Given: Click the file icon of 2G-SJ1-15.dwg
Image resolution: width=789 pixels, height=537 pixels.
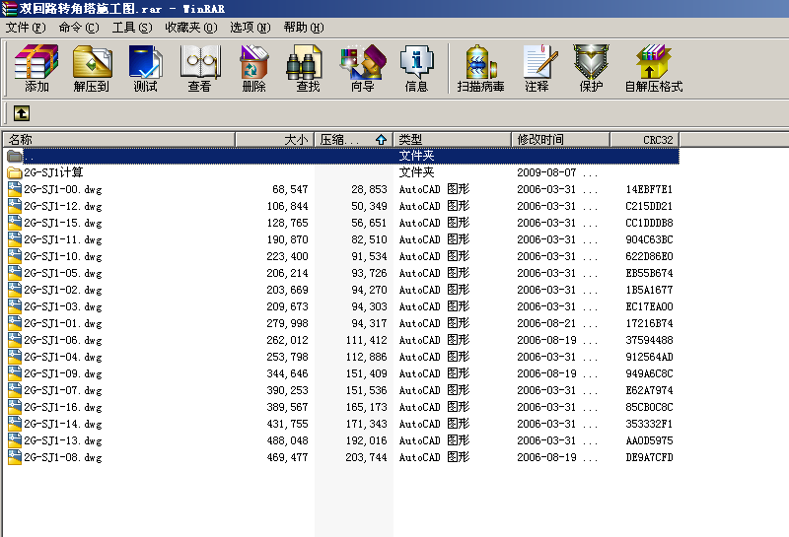Looking at the screenshot, I should click(x=15, y=223).
